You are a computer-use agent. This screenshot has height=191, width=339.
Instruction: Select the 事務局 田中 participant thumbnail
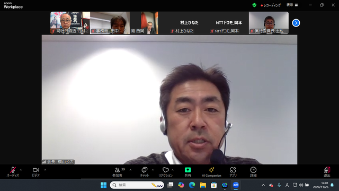click(x=110, y=23)
